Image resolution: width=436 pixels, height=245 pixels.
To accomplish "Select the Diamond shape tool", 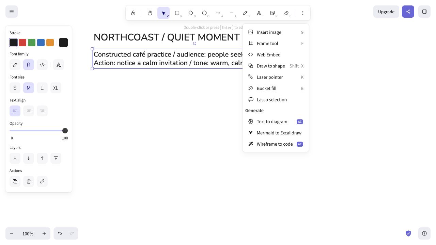I will [x=191, y=13].
